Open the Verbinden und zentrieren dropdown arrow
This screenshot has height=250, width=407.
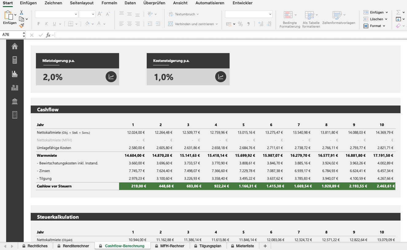tap(217, 24)
